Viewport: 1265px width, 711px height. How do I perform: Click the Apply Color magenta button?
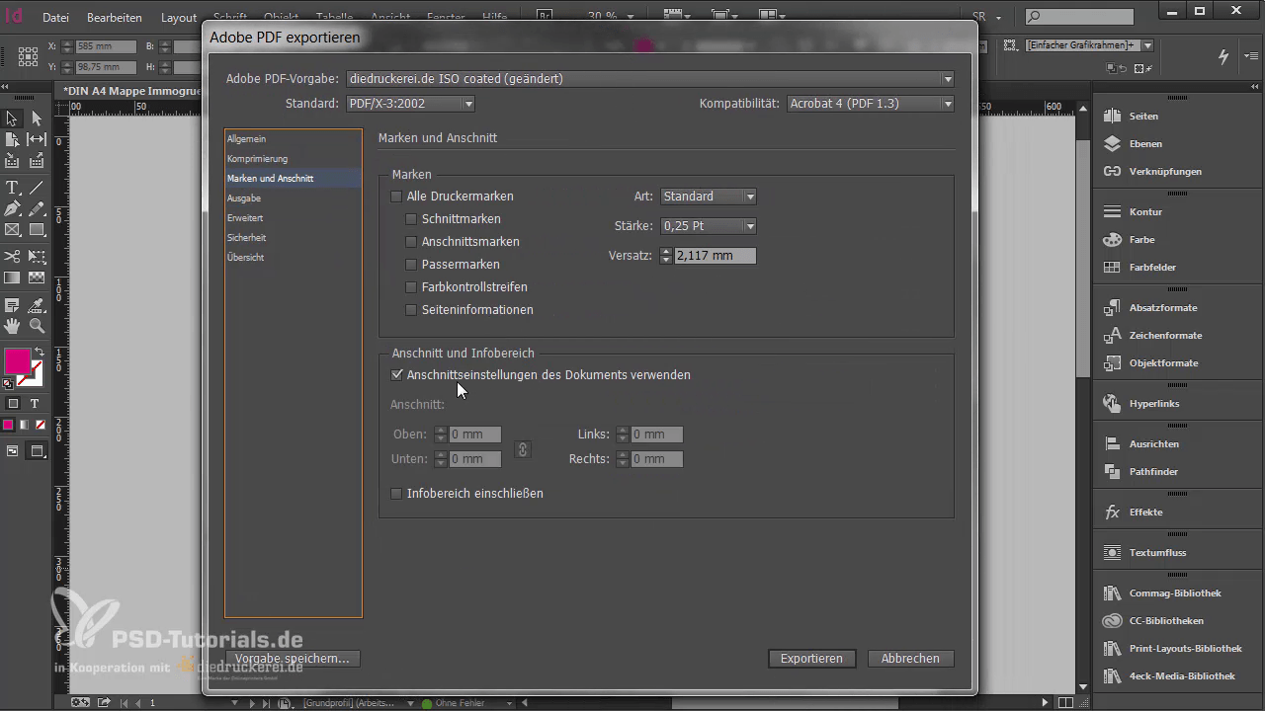(8, 425)
